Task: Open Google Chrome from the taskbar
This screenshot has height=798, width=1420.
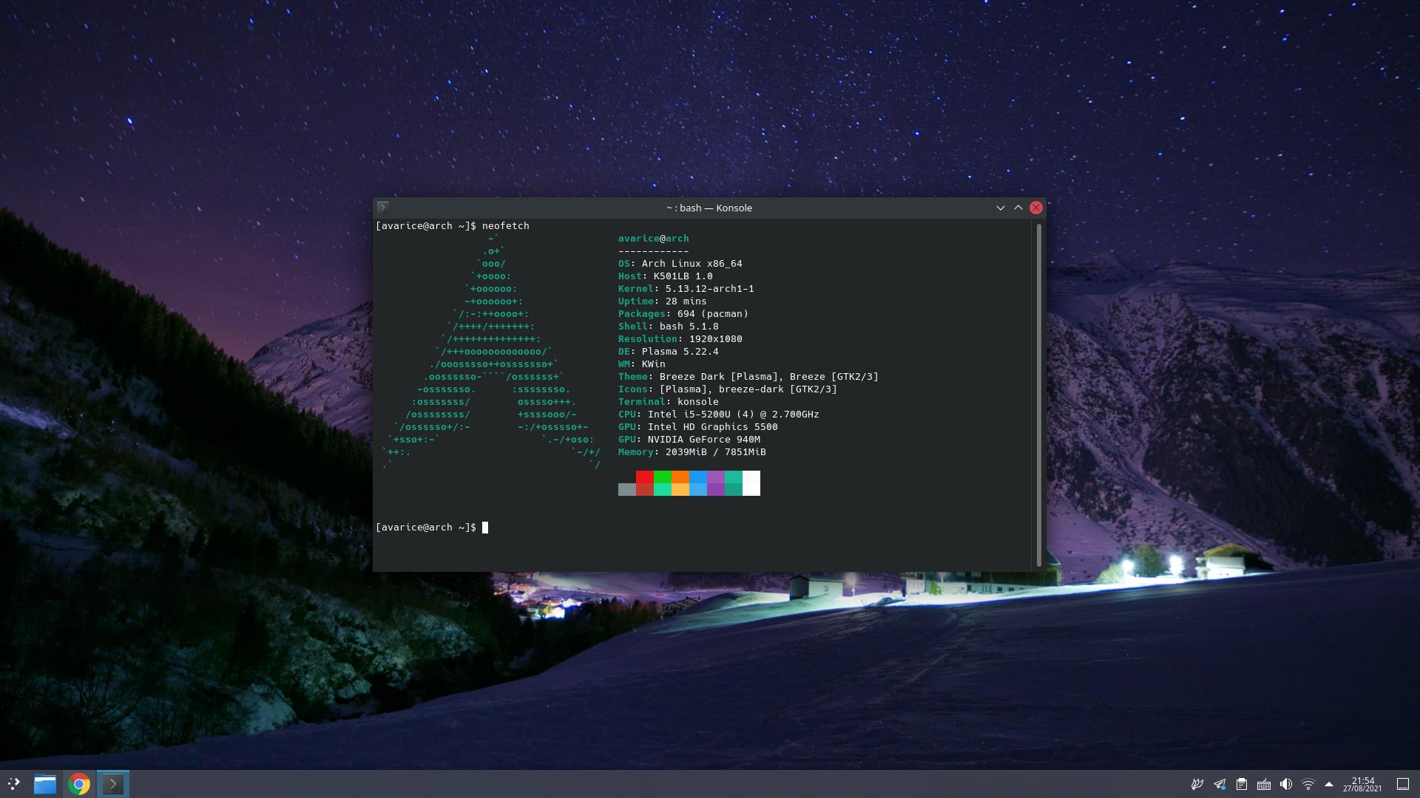Action: [x=79, y=784]
